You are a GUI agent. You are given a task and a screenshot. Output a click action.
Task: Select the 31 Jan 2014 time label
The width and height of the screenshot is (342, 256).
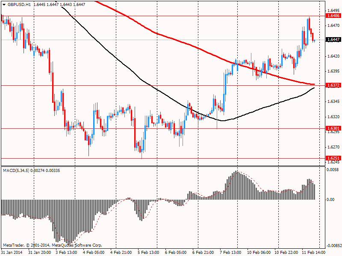point(12,253)
